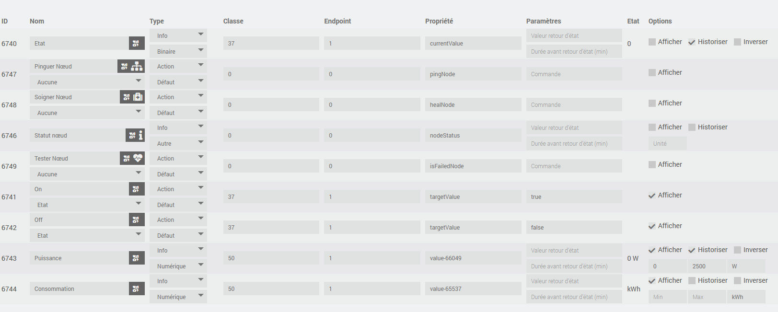This screenshot has height=312, width=778.
Task: Enable Historiser for the Consommation command
Action: [692, 281]
